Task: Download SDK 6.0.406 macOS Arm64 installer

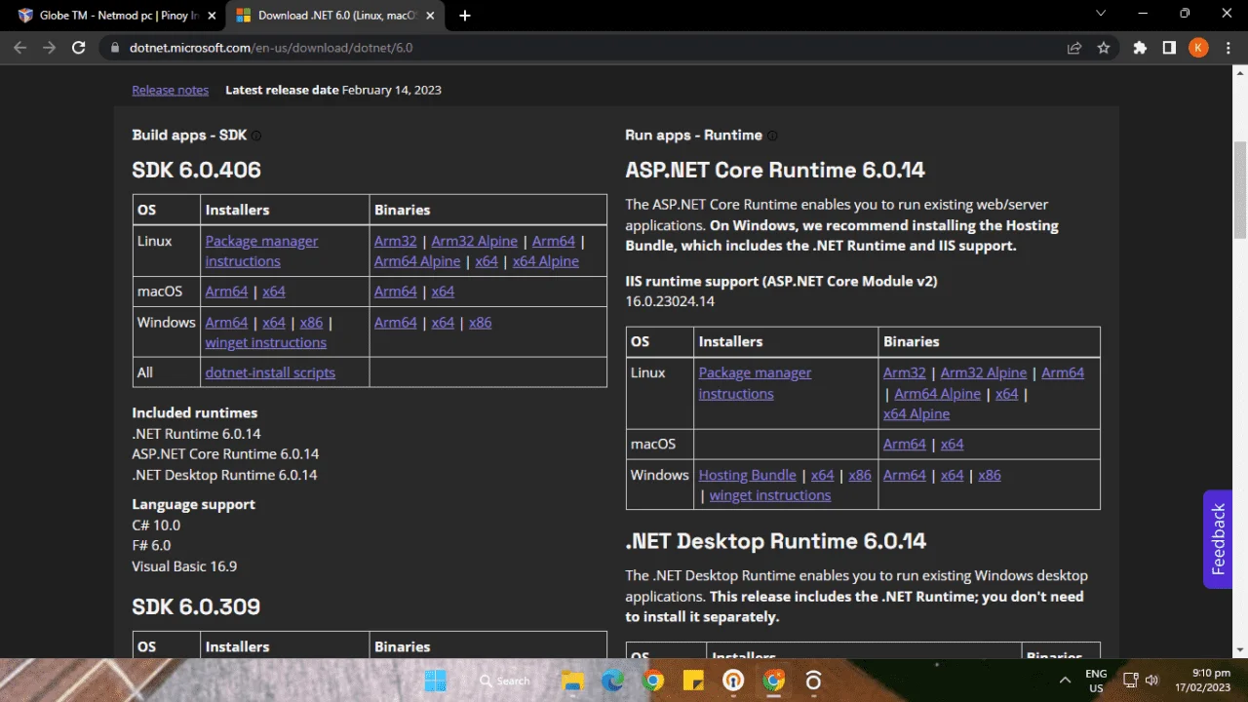Action: (226, 292)
